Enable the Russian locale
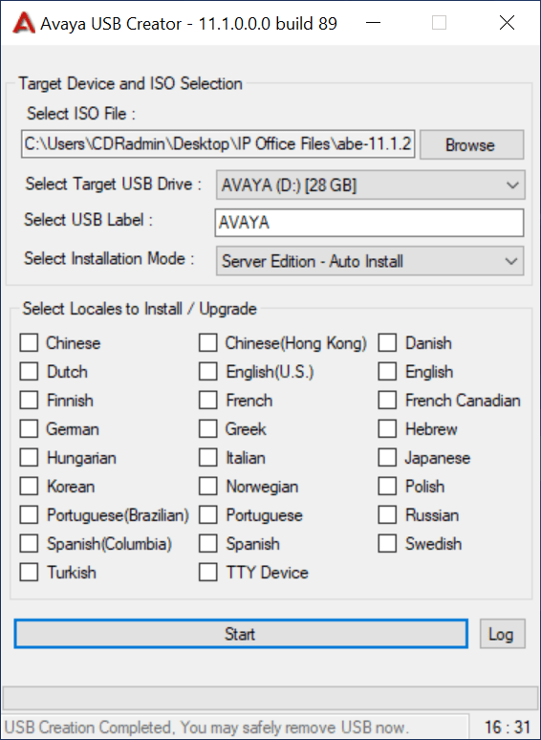The image size is (541, 740). [387, 515]
